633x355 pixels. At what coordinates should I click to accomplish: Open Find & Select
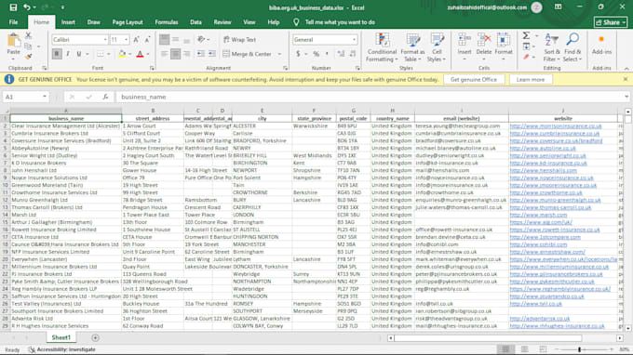(572, 47)
